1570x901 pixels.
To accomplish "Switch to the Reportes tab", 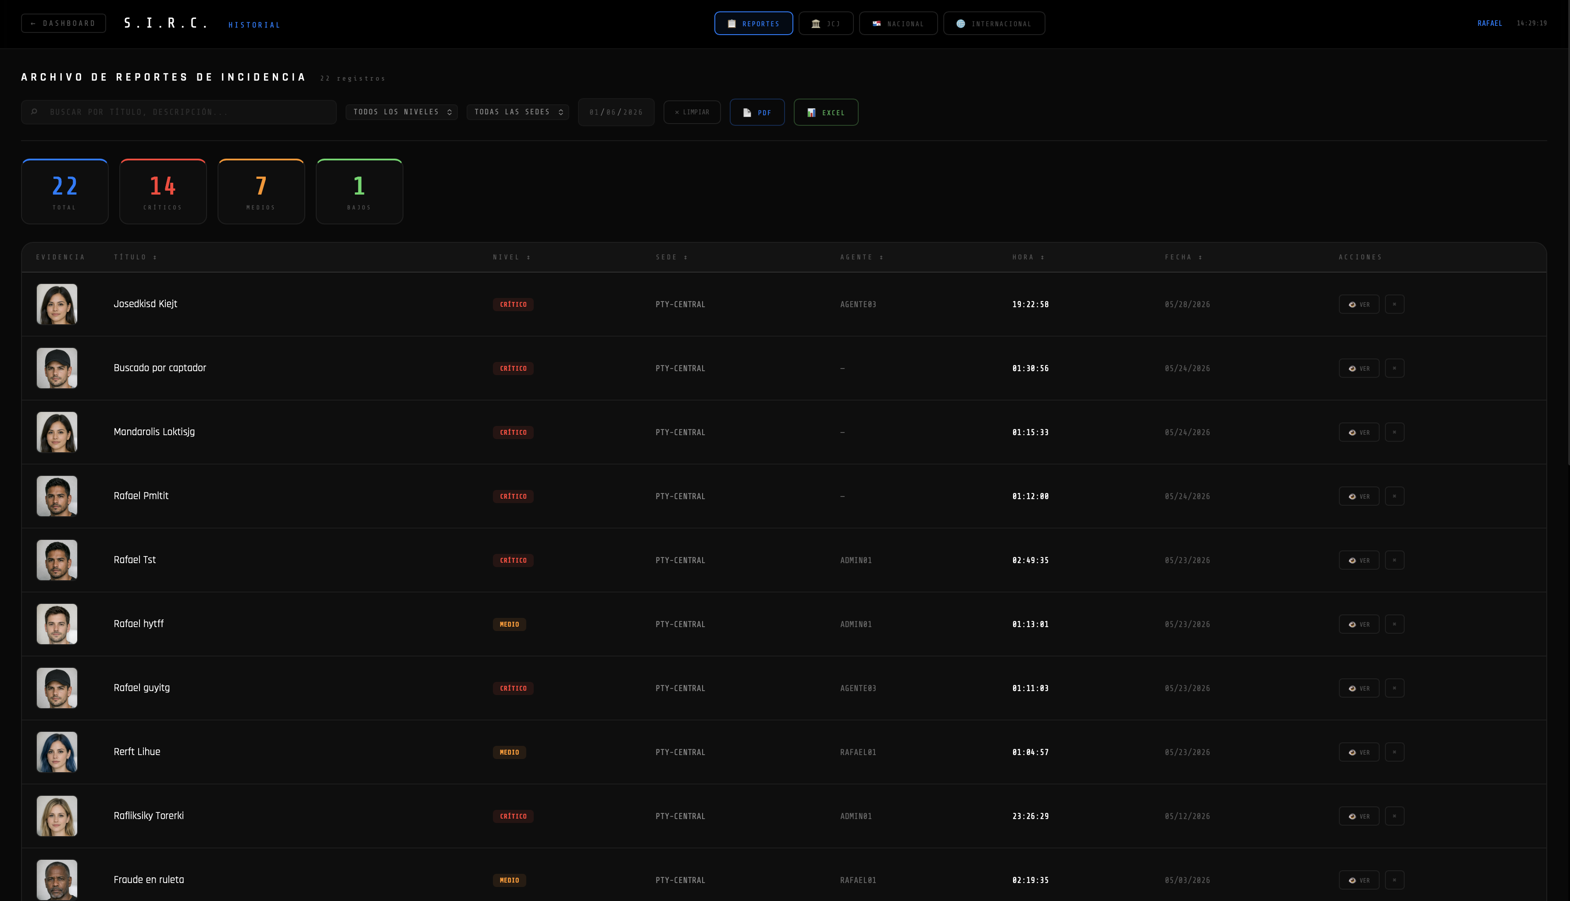I will [x=753, y=24].
